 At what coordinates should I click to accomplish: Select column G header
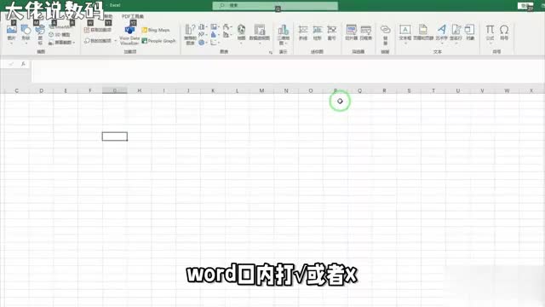(115, 90)
